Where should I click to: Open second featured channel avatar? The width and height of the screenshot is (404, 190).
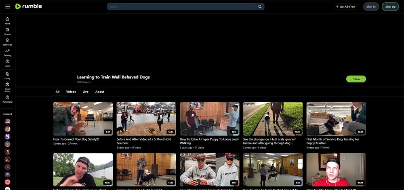[x=7, y=129]
